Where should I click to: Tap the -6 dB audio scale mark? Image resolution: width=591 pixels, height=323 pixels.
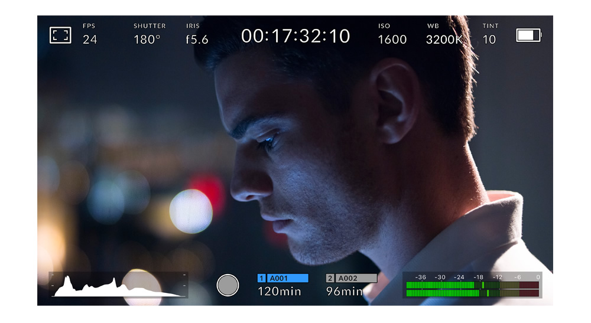click(x=518, y=277)
